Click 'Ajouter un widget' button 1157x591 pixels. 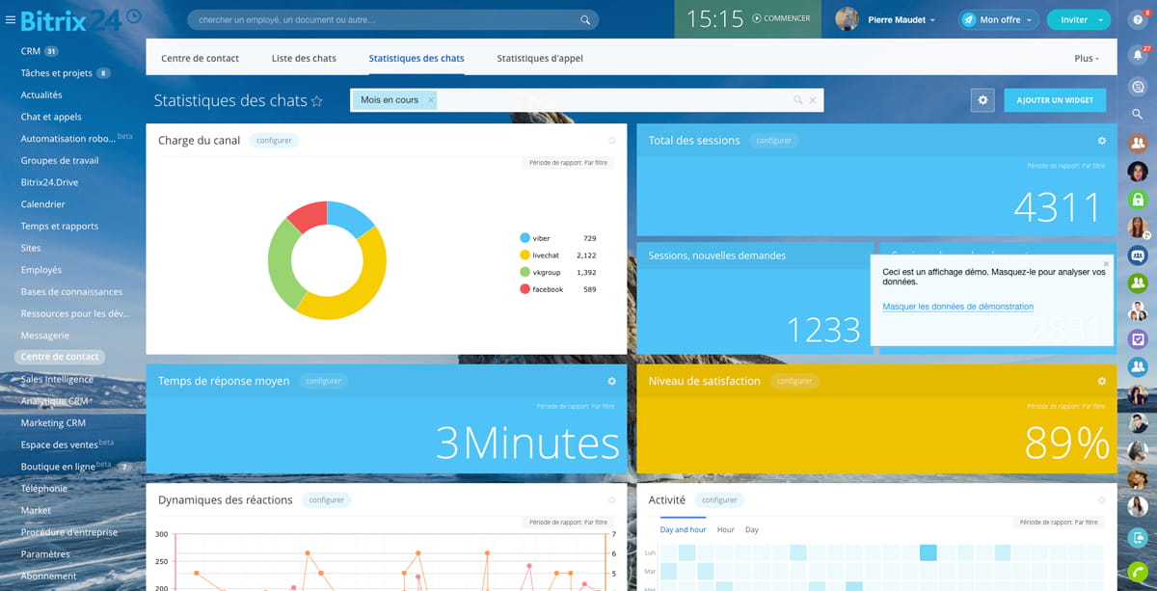pyautogui.click(x=1055, y=100)
